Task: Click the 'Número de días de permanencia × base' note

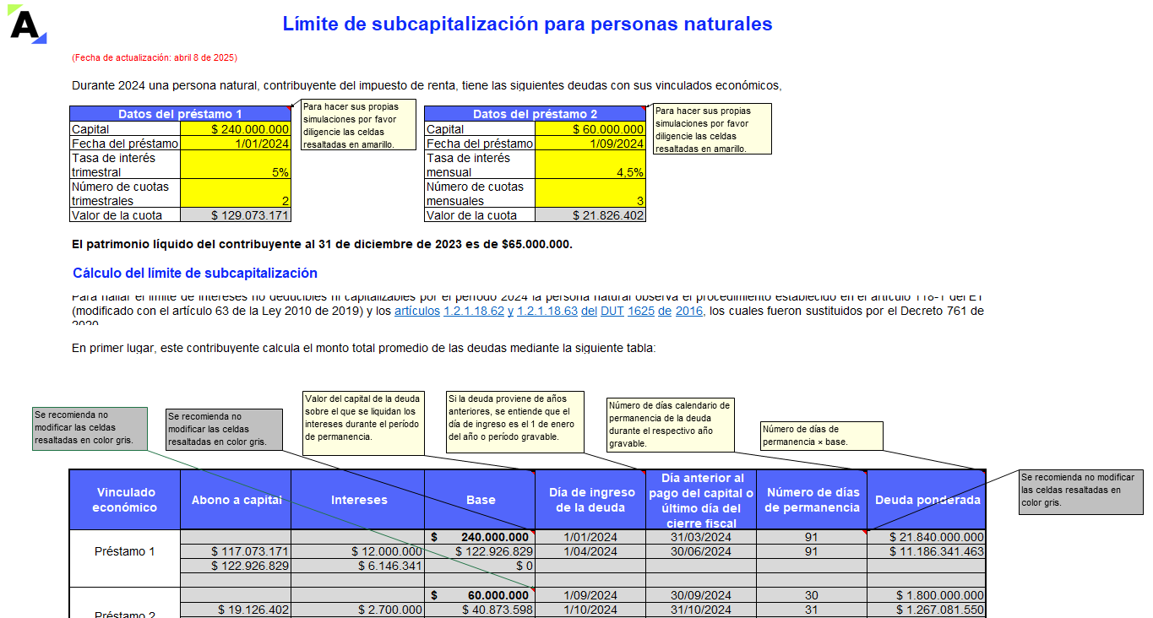Action: 822,436
